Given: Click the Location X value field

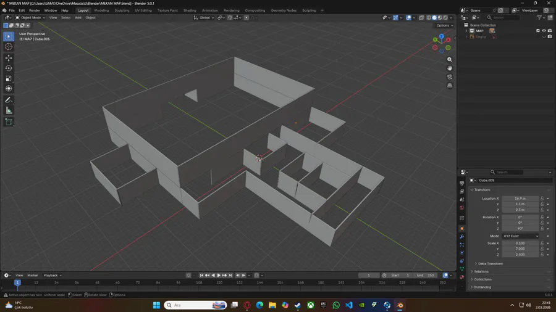Looking at the screenshot, I should click(520, 199).
